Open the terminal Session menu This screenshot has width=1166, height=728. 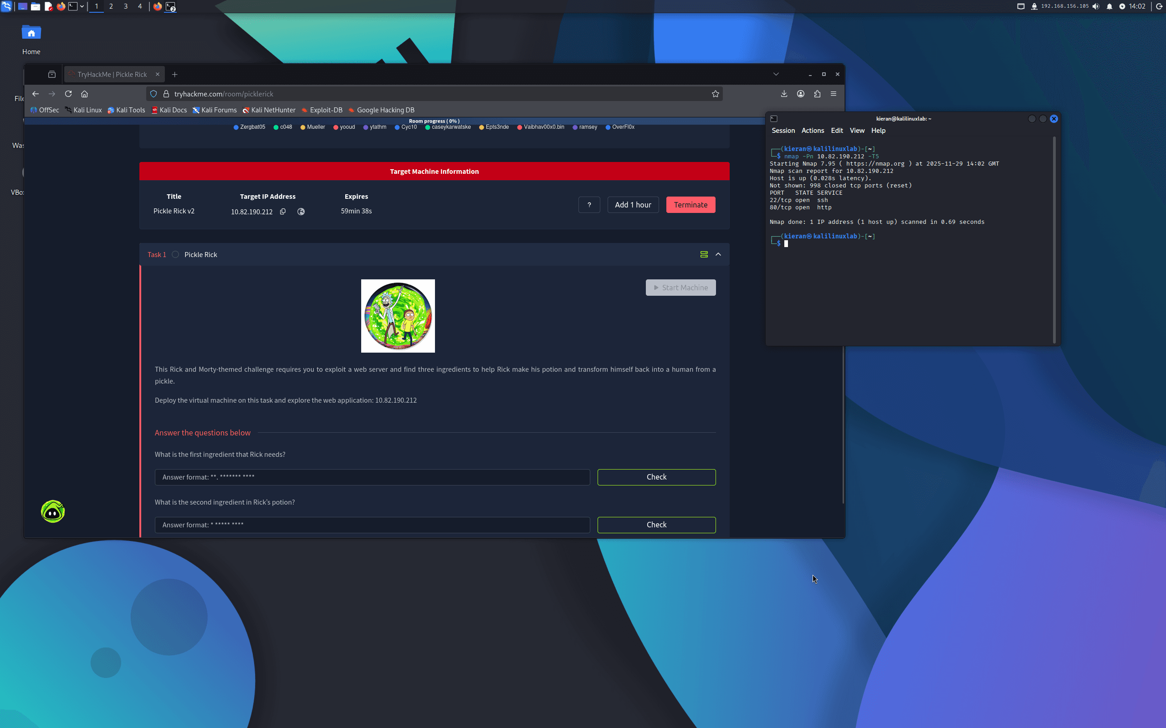pos(783,131)
